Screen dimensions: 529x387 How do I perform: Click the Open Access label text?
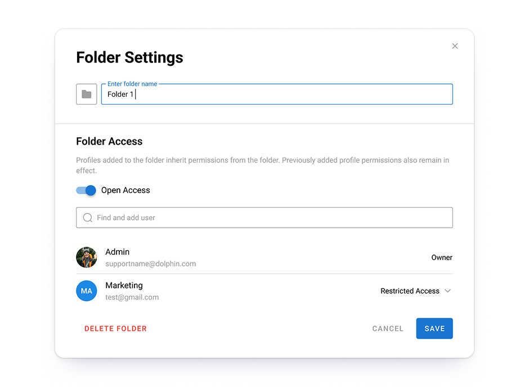(125, 190)
